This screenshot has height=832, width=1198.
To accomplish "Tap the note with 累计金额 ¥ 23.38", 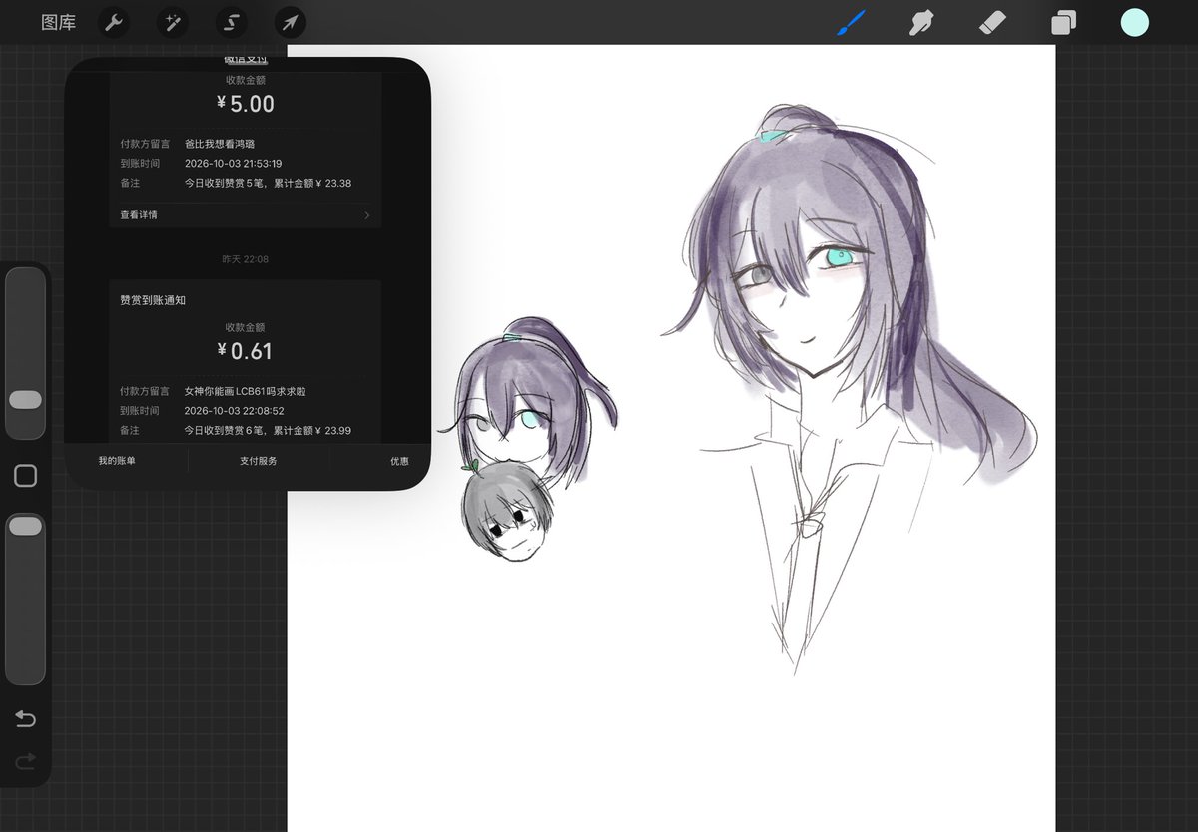I will point(268,183).
